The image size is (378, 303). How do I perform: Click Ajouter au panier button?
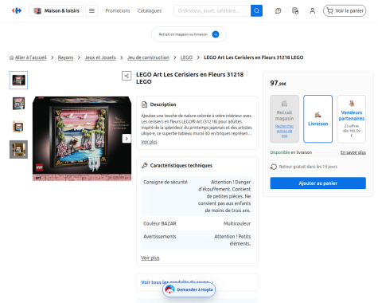(318, 183)
